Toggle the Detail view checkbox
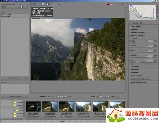The height and width of the screenshot is (123, 159). [x=97, y=96]
